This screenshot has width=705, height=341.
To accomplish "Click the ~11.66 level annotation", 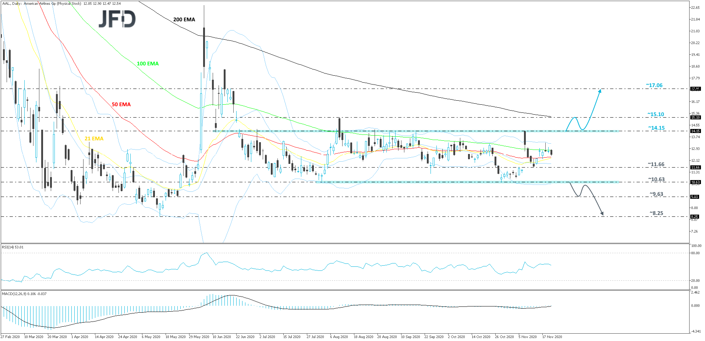I will (656, 164).
